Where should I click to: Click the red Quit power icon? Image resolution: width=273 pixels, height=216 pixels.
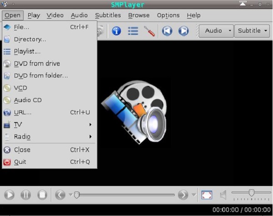[x=7, y=162]
